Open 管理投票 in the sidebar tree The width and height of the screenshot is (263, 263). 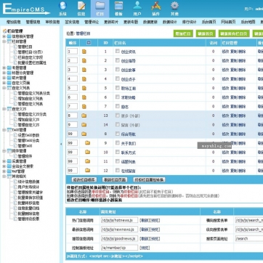28,219
